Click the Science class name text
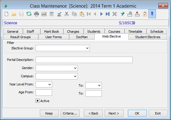The width and height of the screenshot is (171, 120). pyautogui.click(x=11, y=23)
